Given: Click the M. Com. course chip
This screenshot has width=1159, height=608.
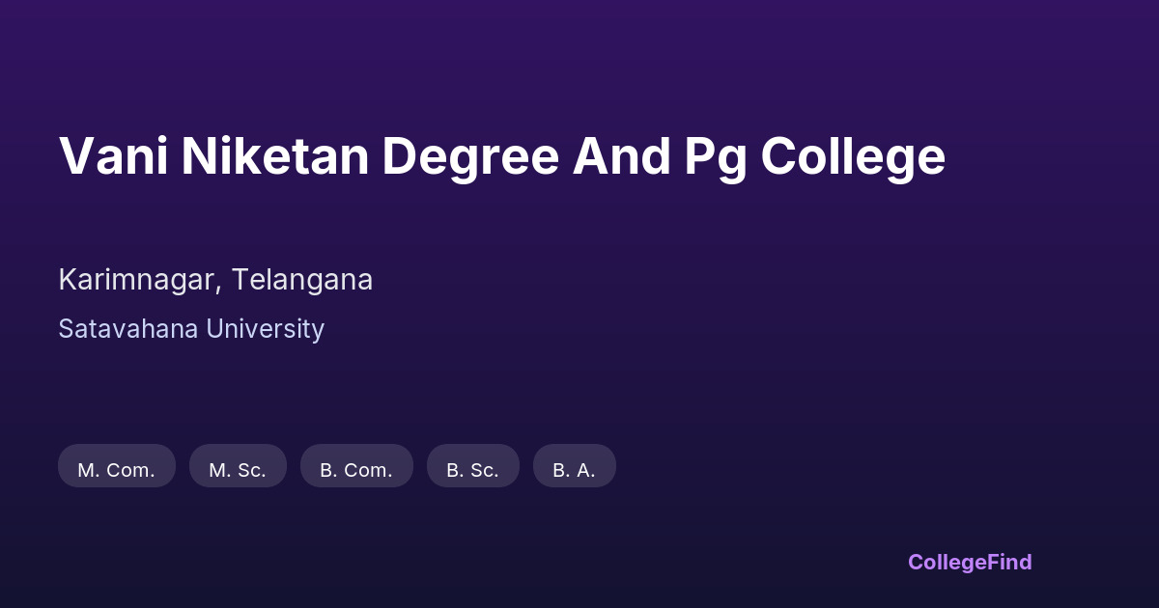Looking at the screenshot, I should point(116,470).
